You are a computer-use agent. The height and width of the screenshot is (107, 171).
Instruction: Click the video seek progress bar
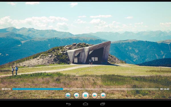coord(85,89)
